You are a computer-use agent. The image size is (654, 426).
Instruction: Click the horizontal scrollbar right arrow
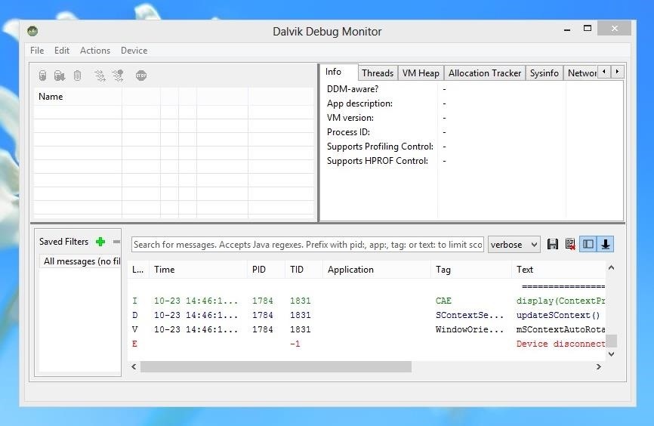599,367
